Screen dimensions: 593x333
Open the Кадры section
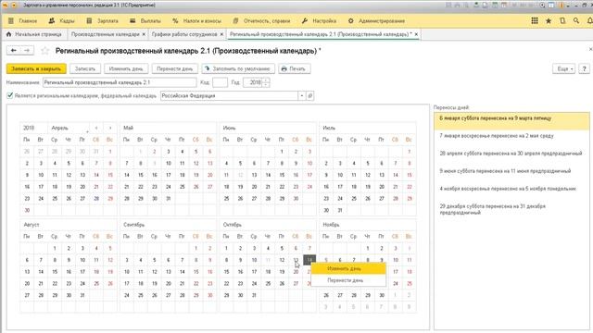tap(62, 20)
